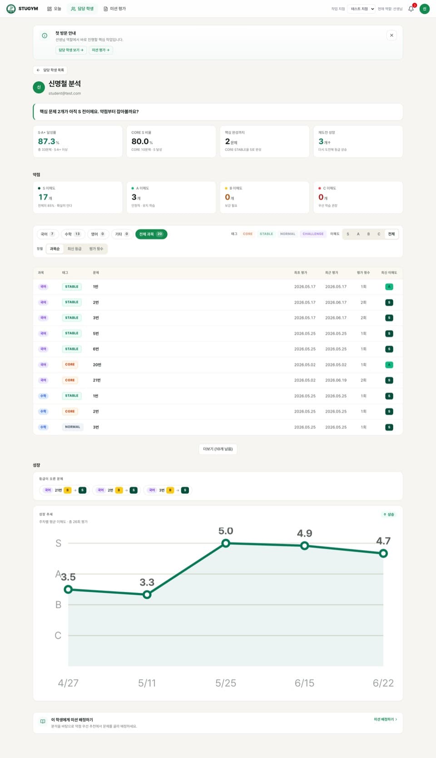Click the STUGYM logo icon
The image size is (436, 758).
click(11, 9)
